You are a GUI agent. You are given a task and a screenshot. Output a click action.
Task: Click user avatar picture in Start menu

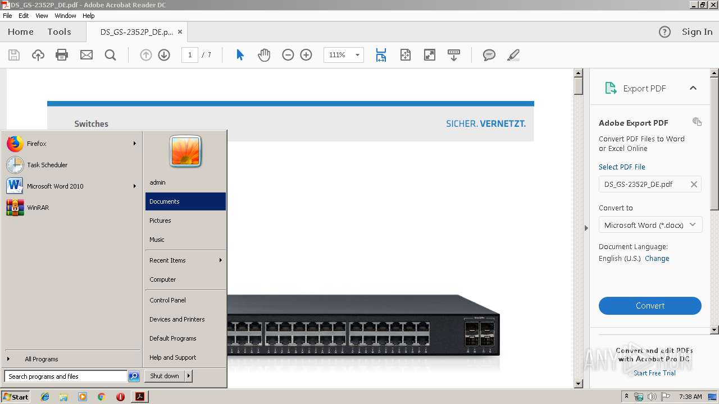tap(185, 151)
